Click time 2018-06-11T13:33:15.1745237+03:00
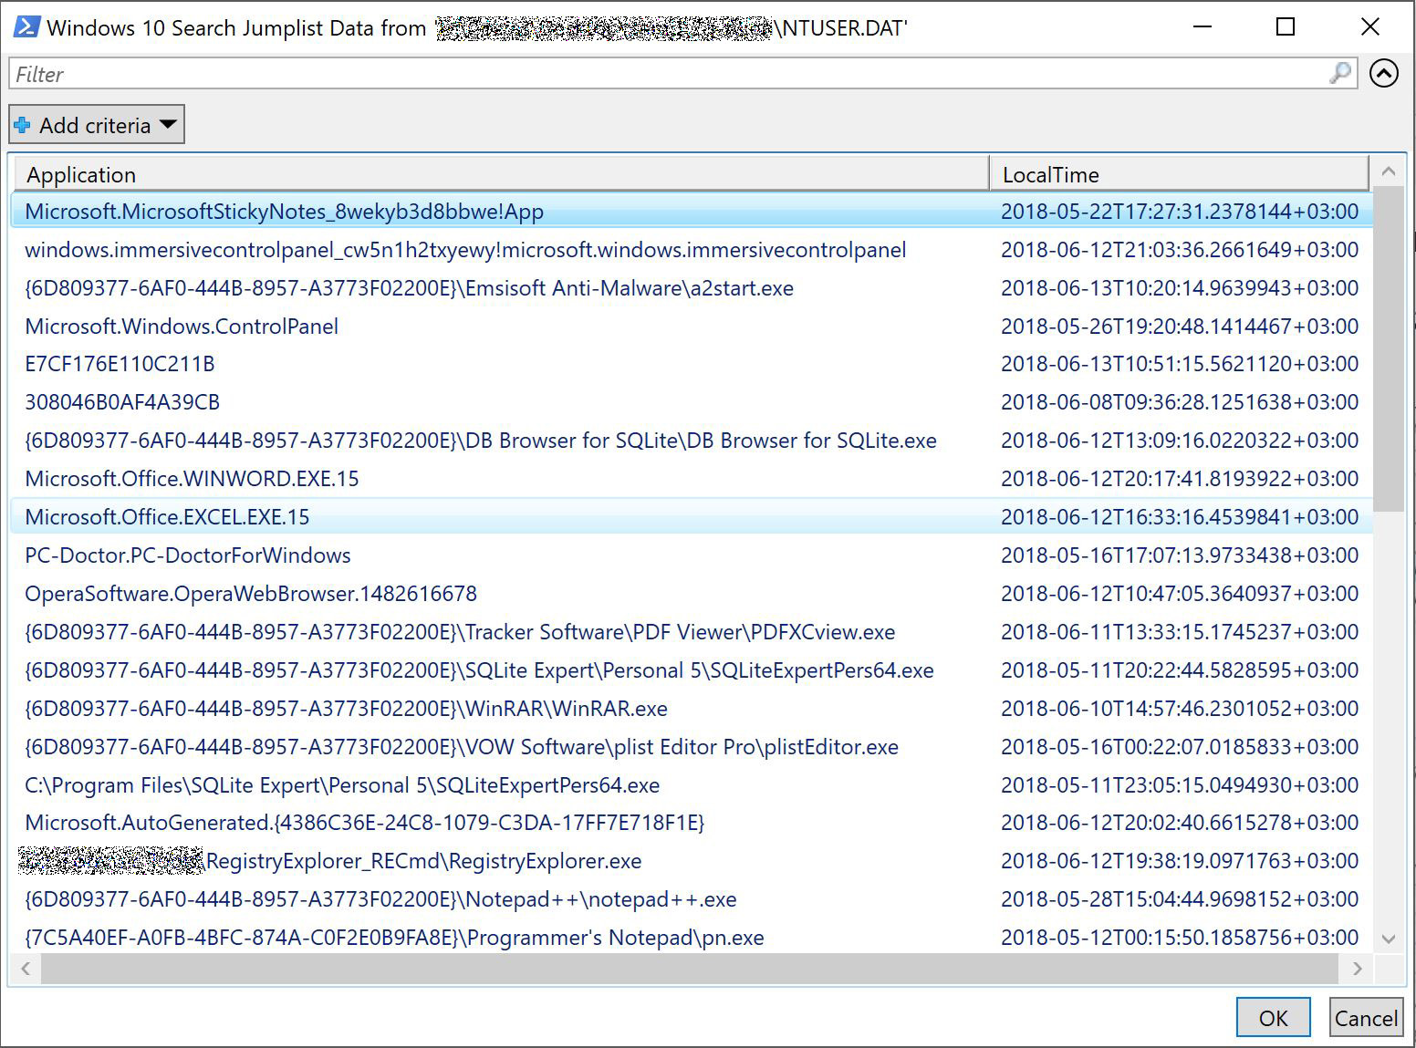Screen dimensions: 1416x1048 pos(1180,632)
